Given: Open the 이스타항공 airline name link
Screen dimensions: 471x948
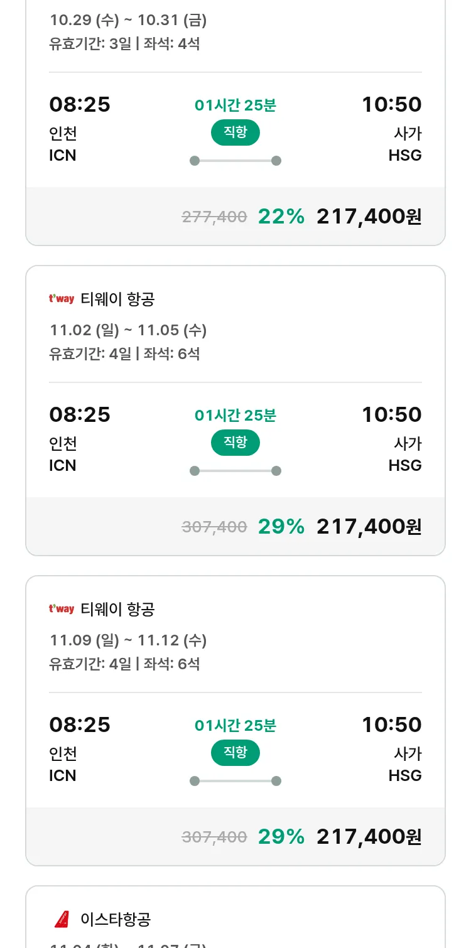Looking at the screenshot, I should [116, 920].
